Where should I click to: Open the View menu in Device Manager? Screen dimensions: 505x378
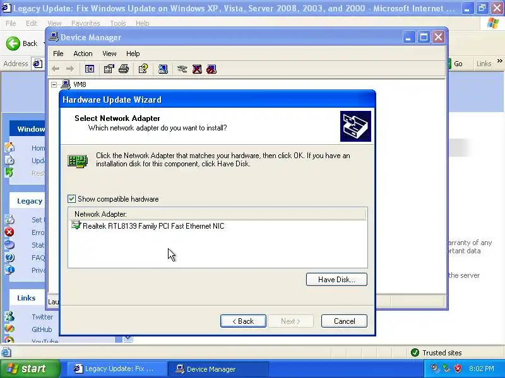pos(109,54)
